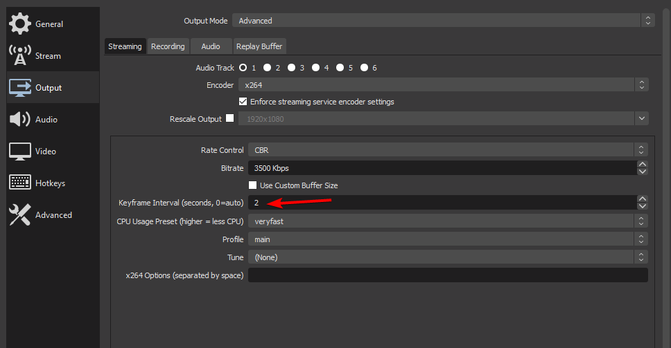Viewport: 671px width, 348px height.
Task: Select Audio Track 4 radio button
Action: pyautogui.click(x=316, y=68)
